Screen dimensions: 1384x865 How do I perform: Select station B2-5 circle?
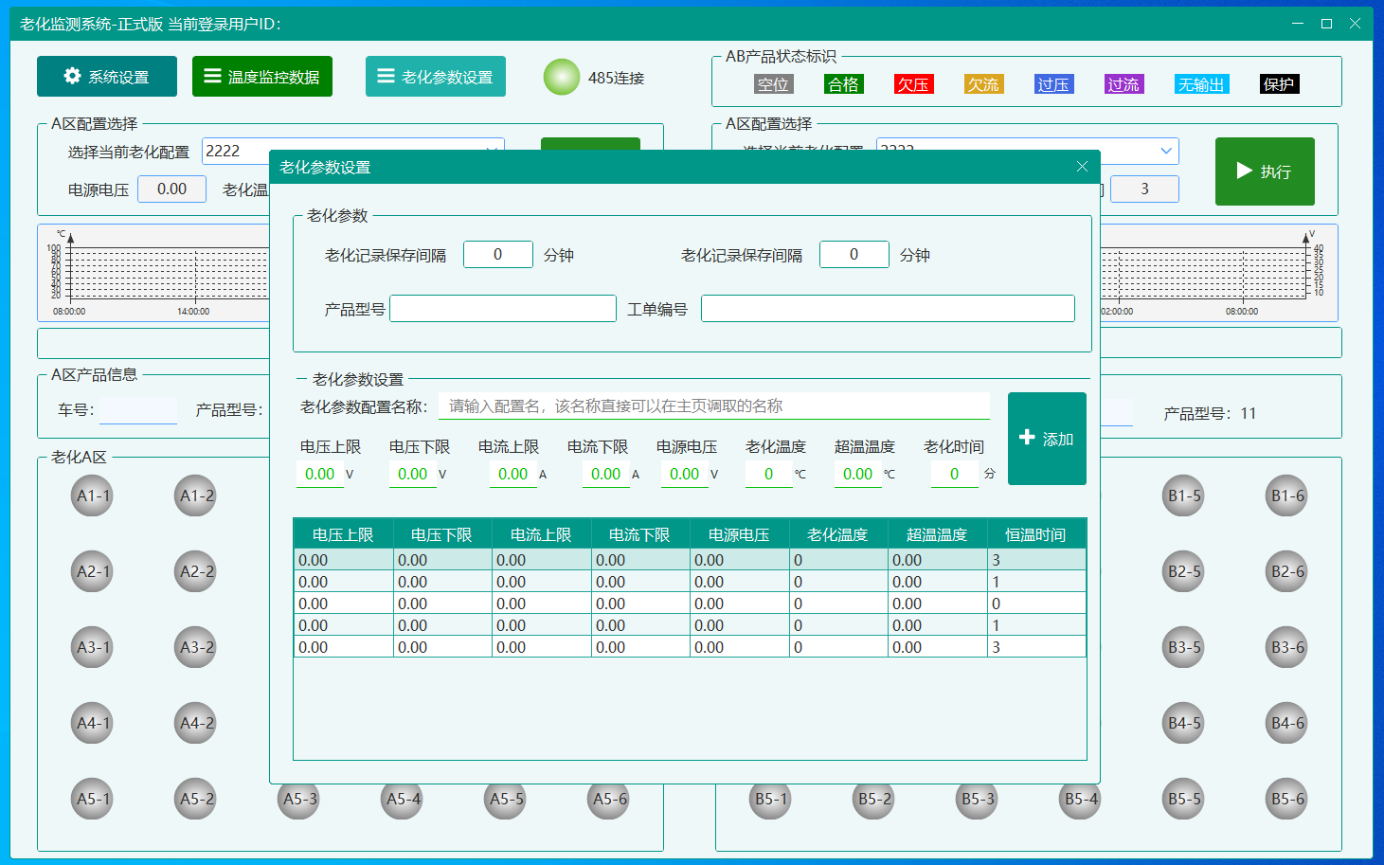tap(1184, 571)
